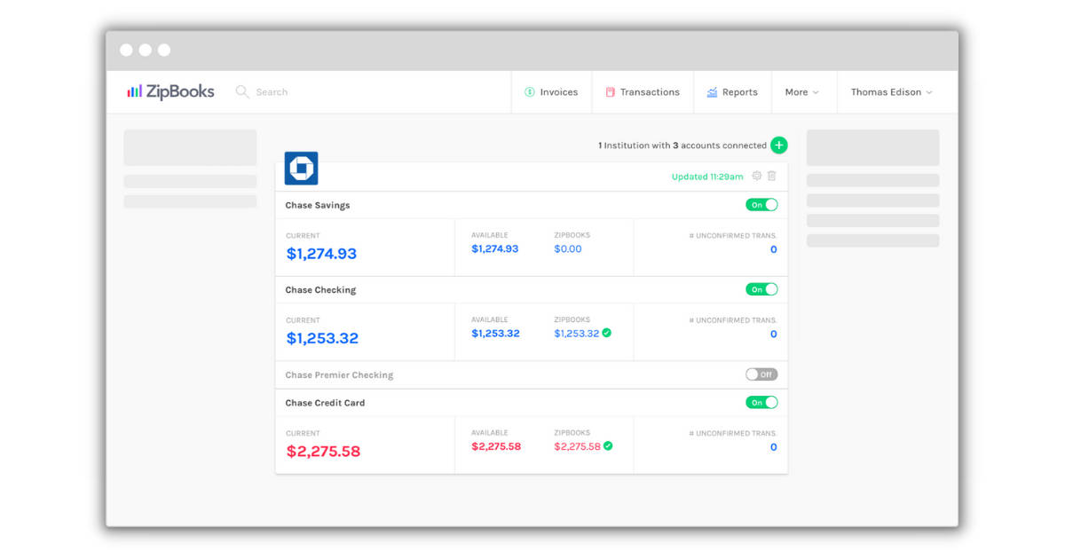Click the trash icon to remove the institution
Screen dimensions: 1065x559
pyautogui.click(x=771, y=177)
